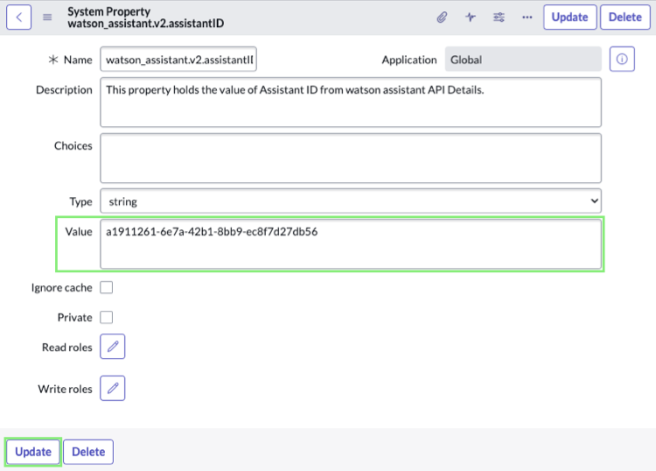The width and height of the screenshot is (656, 471).
Task: Open the Type dropdown showing string
Action: (x=351, y=201)
